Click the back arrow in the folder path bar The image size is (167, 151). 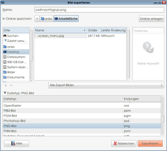(x=37, y=19)
